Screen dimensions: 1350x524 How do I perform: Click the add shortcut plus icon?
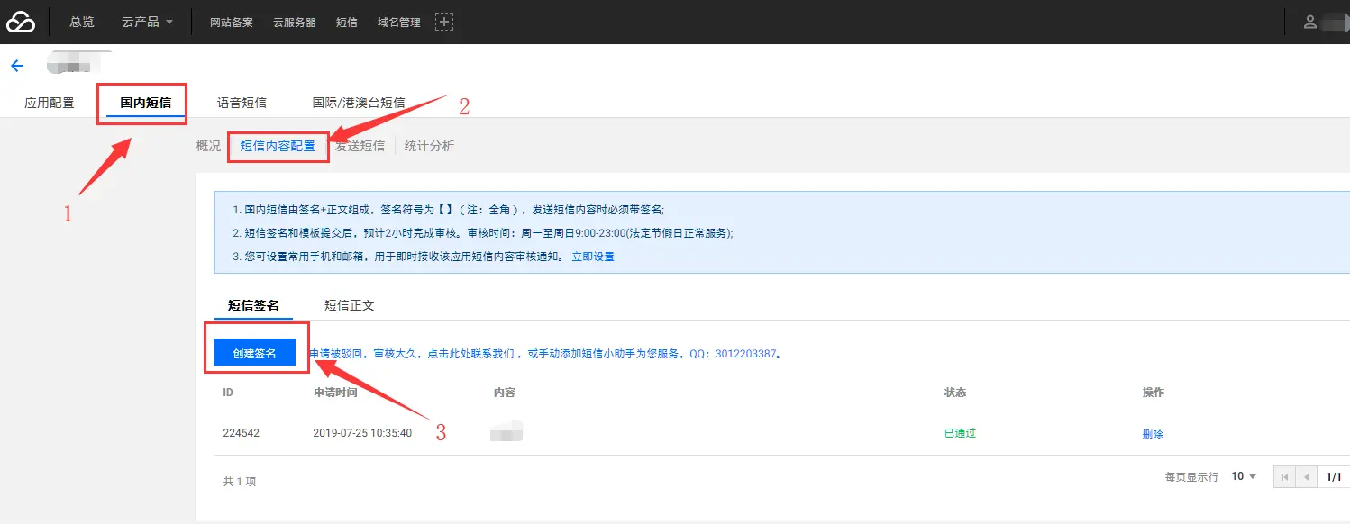[x=443, y=22]
